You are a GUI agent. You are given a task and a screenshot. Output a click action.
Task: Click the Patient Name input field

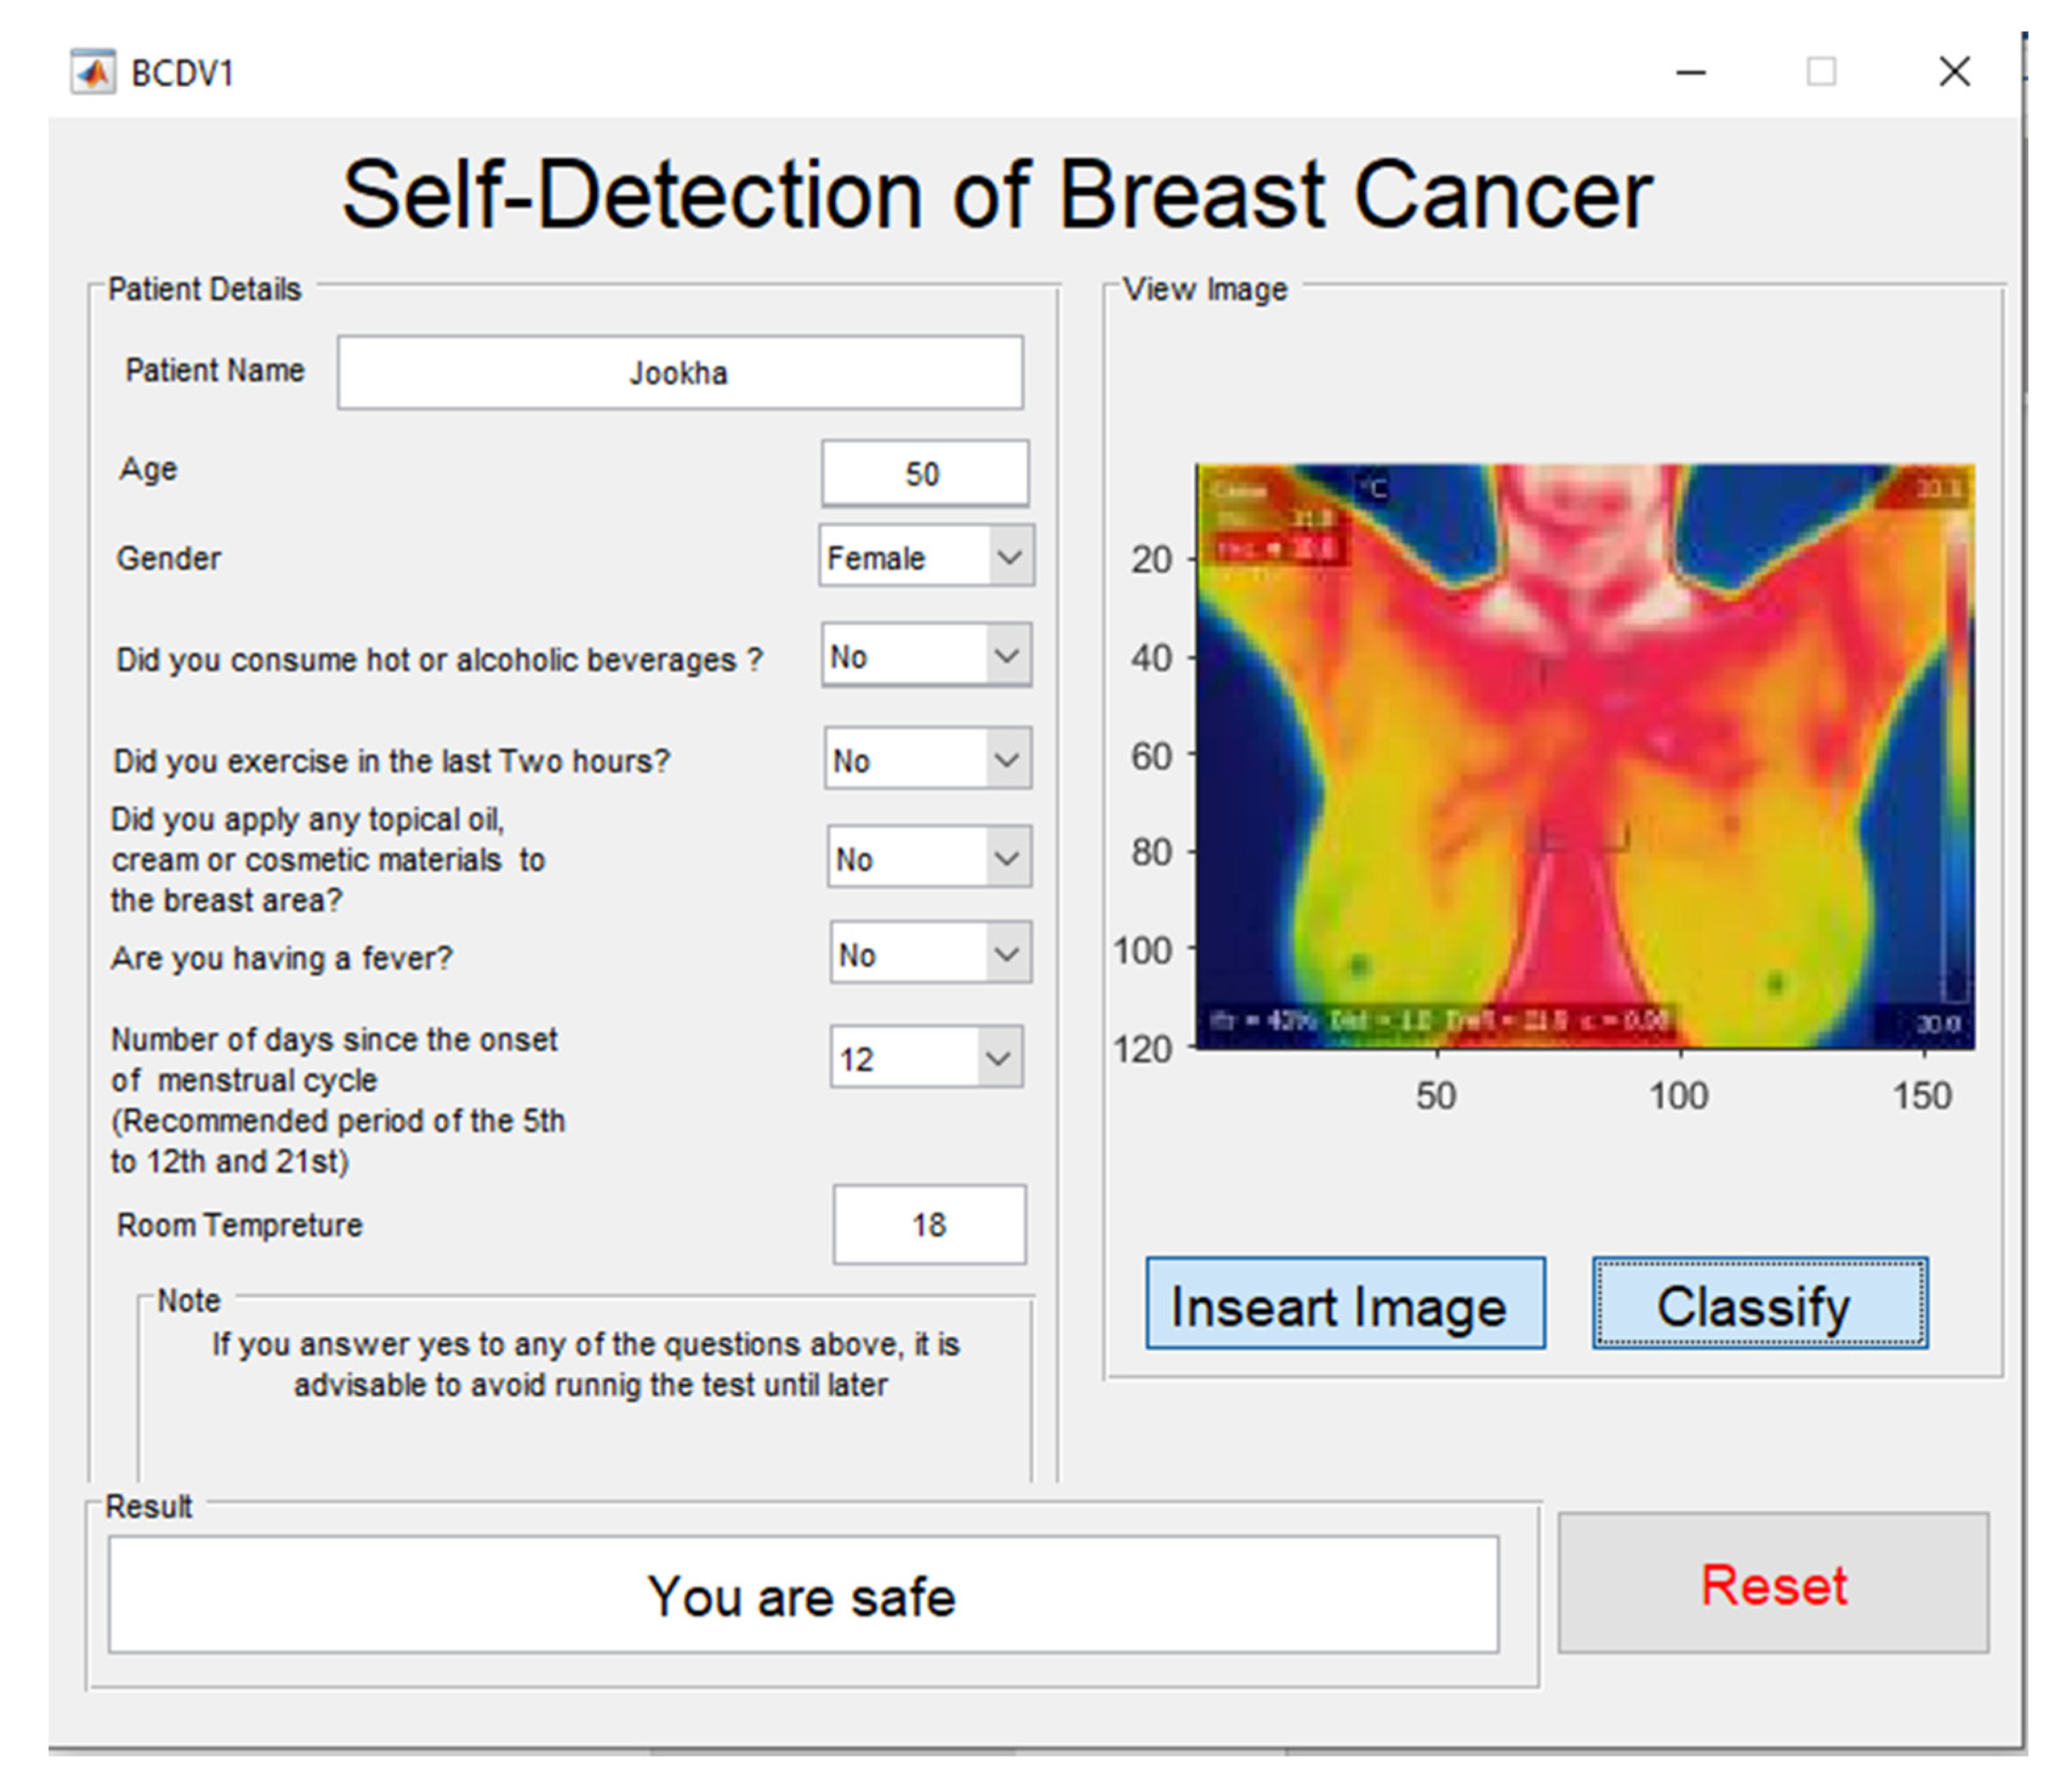tap(680, 372)
